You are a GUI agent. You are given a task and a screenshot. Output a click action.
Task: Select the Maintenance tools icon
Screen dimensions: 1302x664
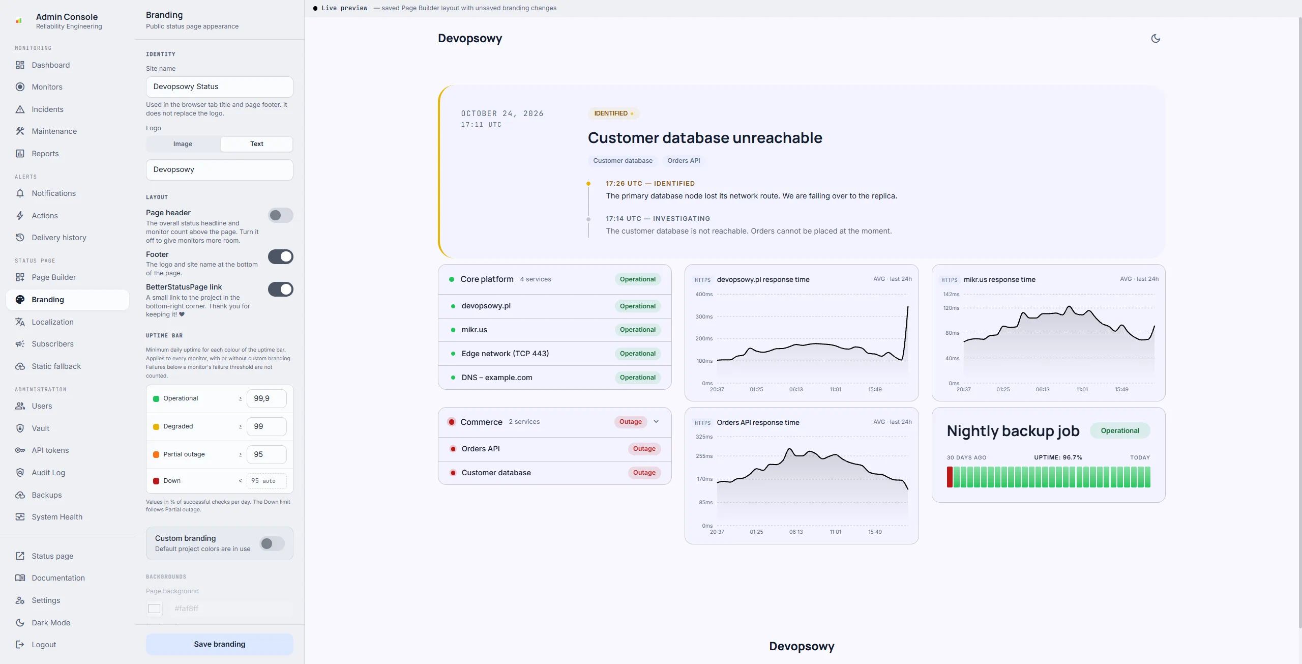(x=20, y=131)
